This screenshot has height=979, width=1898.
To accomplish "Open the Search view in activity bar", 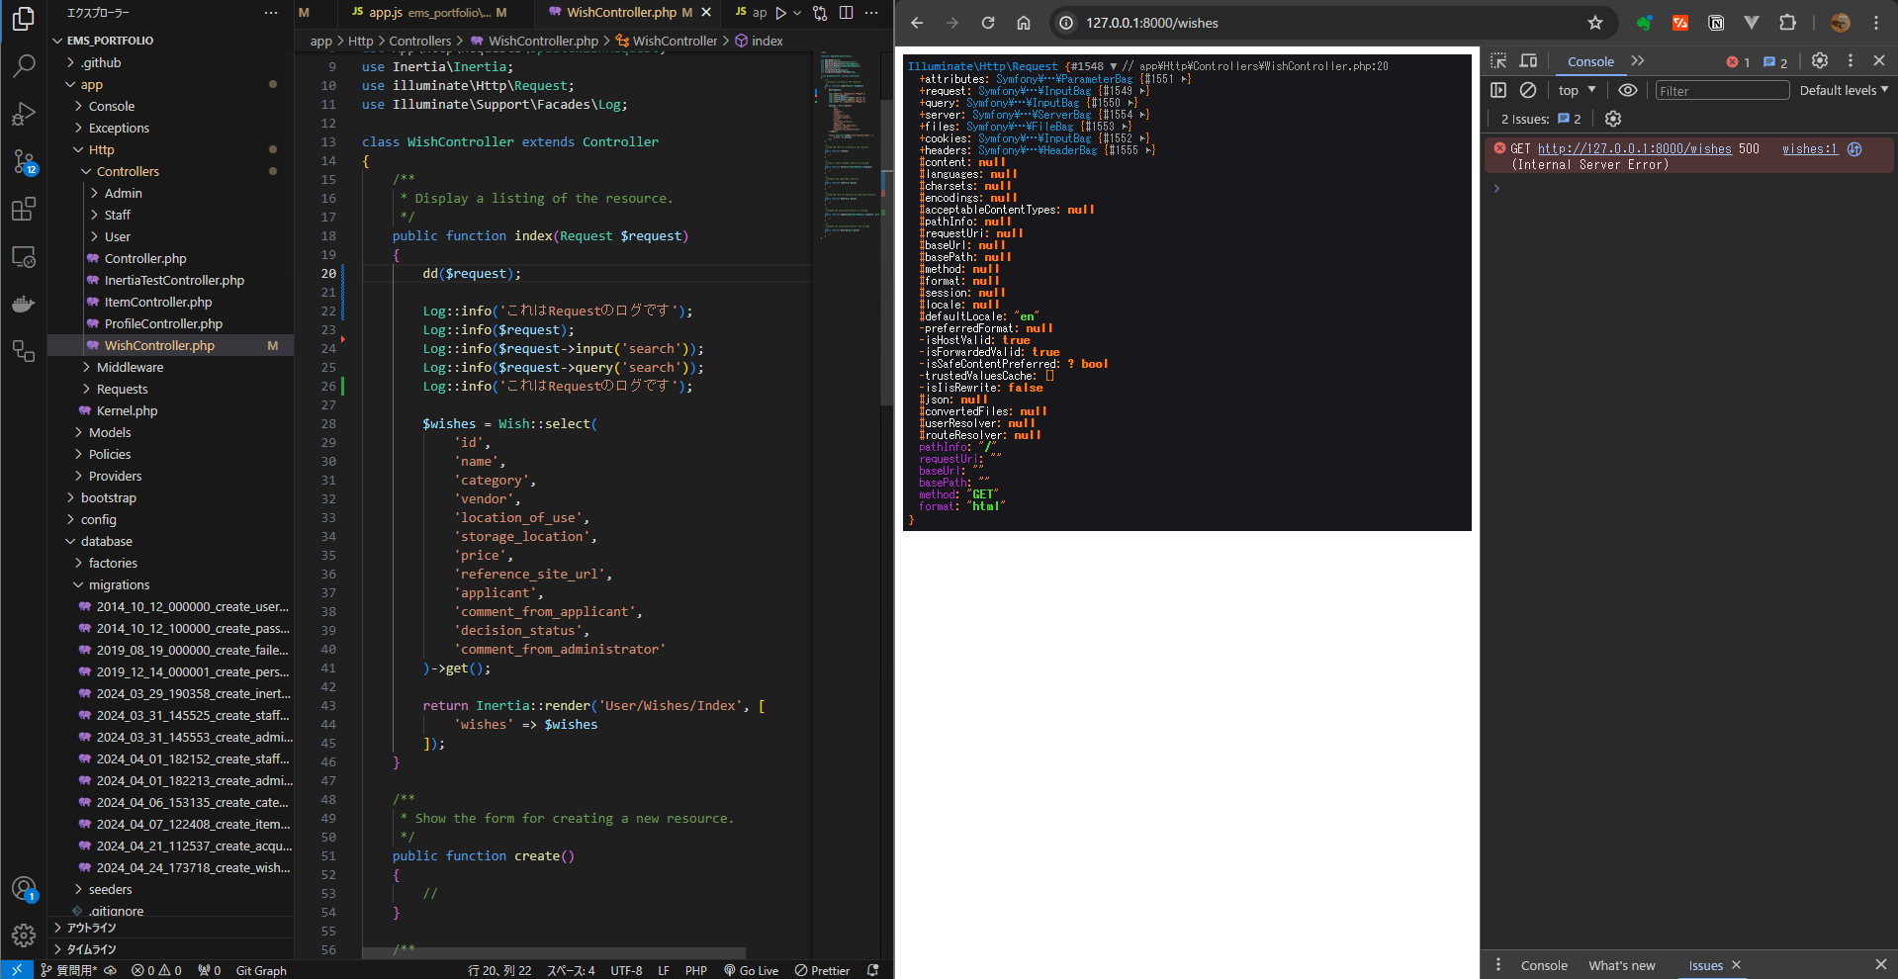I will [24, 66].
